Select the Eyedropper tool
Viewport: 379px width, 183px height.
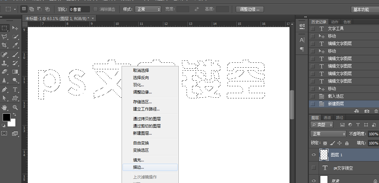coord(15,45)
